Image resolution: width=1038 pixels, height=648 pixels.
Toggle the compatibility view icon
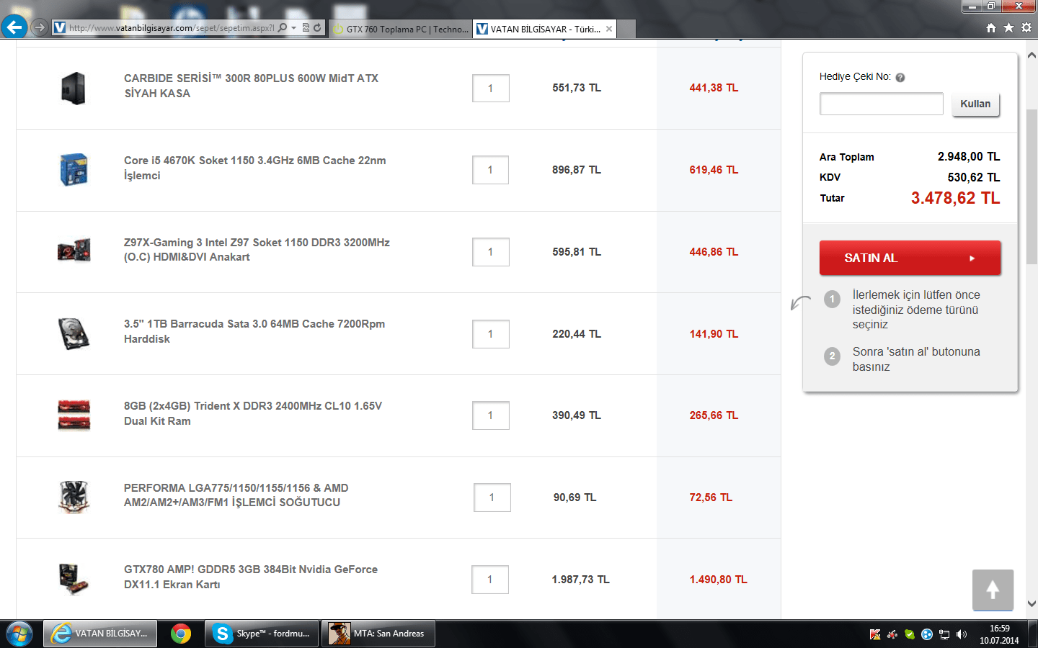point(306,27)
